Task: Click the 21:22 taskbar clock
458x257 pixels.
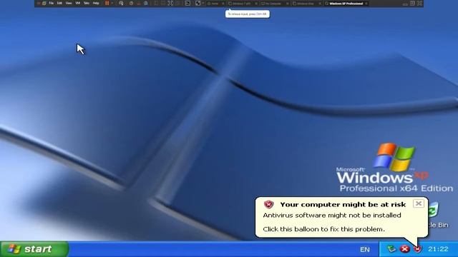Action: pyautogui.click(x=438, y=249)
